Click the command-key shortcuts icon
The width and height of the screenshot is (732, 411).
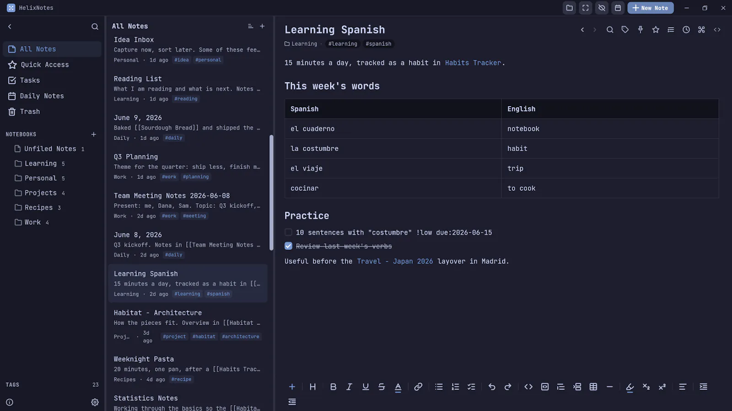click(x=701, y=30)
